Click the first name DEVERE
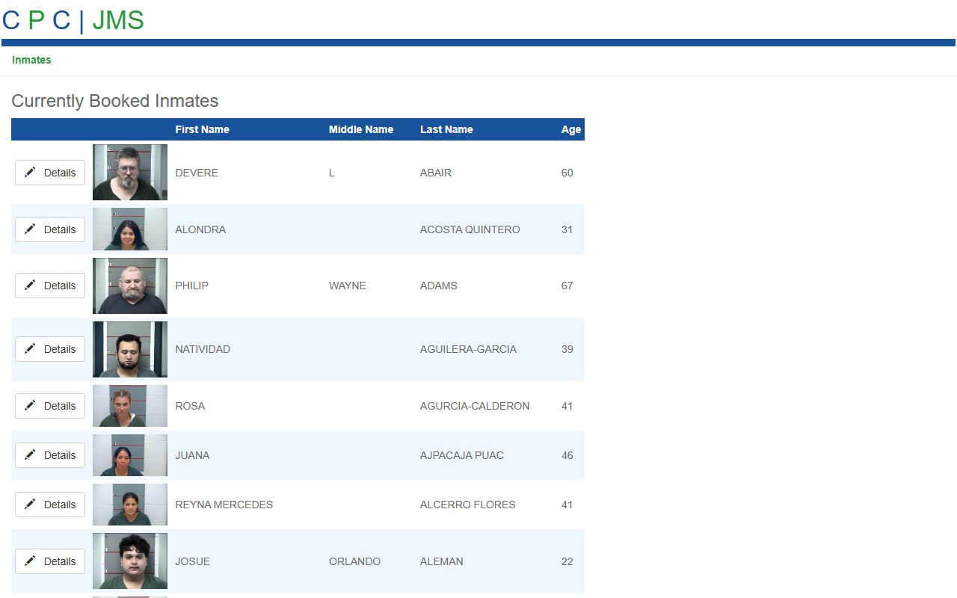The width and height of the screenshot is (957, 598). click(197, 173)
